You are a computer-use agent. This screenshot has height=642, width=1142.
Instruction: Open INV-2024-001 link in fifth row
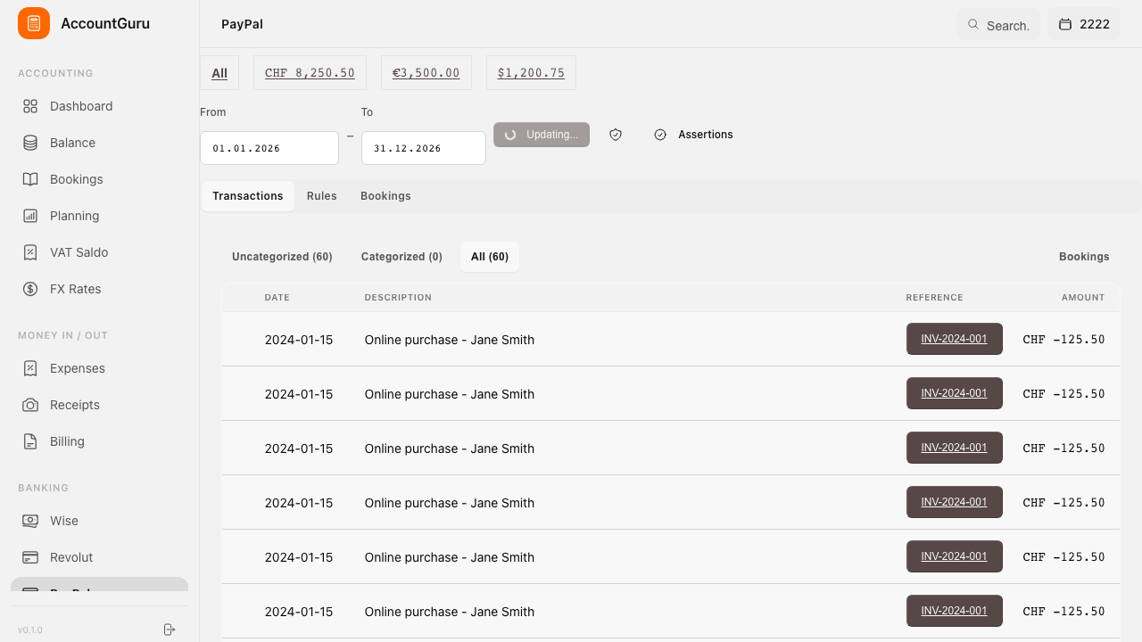click(x=955, y=556)
